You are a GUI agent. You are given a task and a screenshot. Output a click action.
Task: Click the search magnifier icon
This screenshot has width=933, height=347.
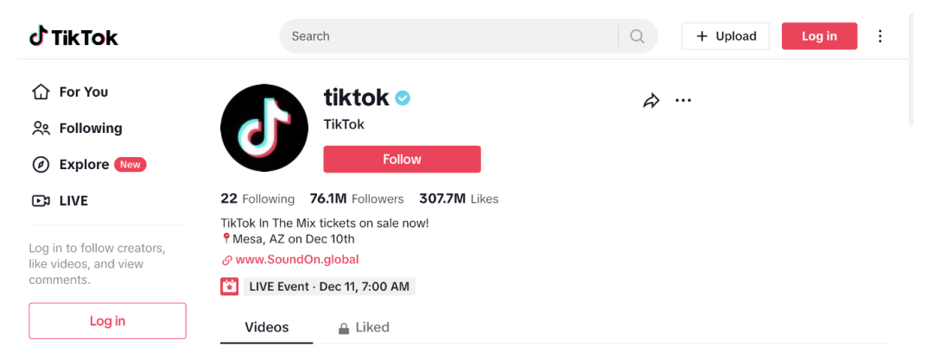tap(638, 36)
